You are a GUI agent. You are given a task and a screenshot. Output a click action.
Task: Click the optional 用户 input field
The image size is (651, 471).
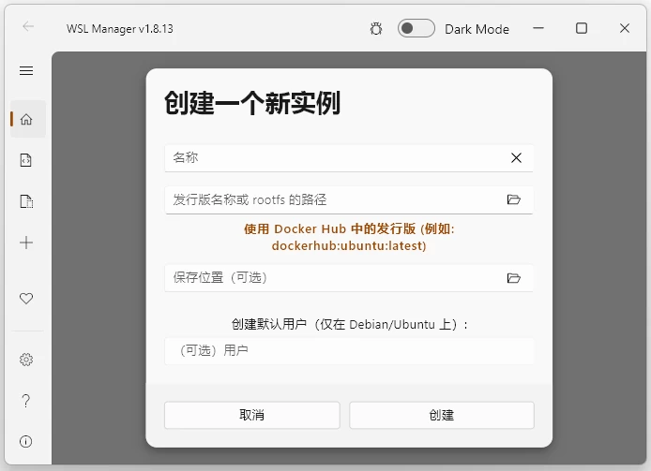click(x=348, y=351)
